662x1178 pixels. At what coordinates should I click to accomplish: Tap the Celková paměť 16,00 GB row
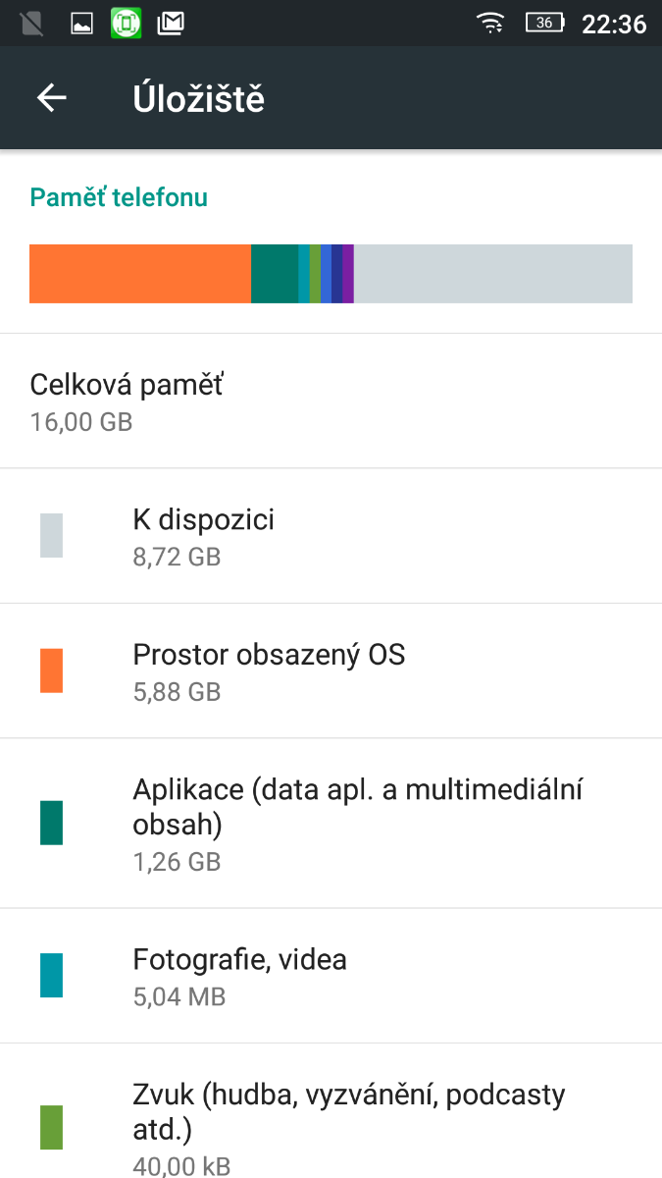coord(331,401)
